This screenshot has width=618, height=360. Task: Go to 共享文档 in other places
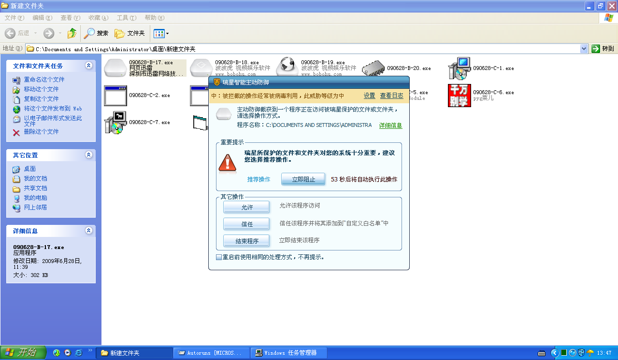(x=35, y=188)
